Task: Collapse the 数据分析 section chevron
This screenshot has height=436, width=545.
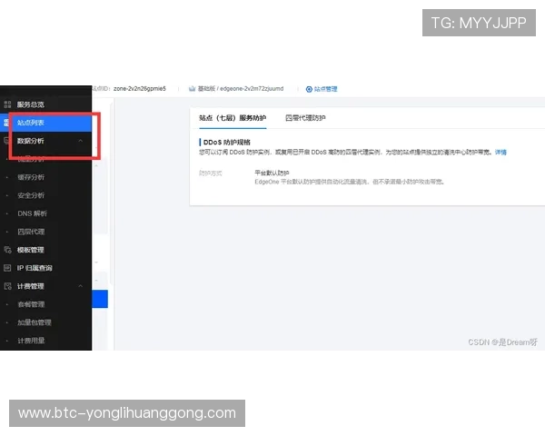Action: point(80,141)
